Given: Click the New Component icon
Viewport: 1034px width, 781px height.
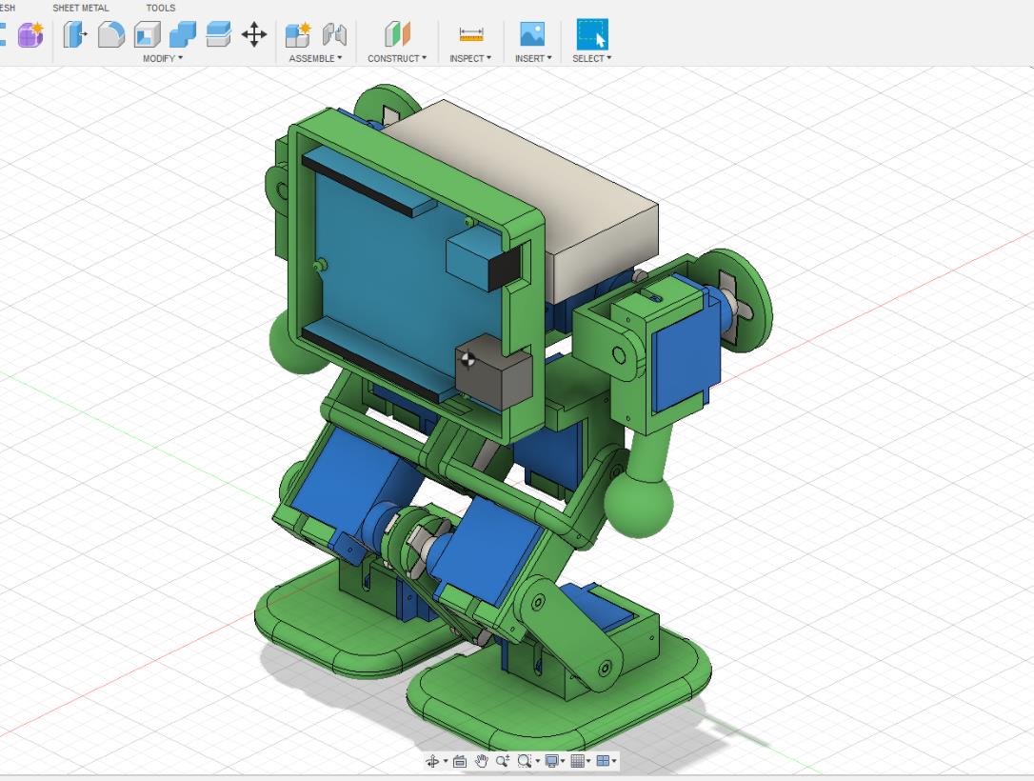Looking at the screenshot, I should point(298,35).
